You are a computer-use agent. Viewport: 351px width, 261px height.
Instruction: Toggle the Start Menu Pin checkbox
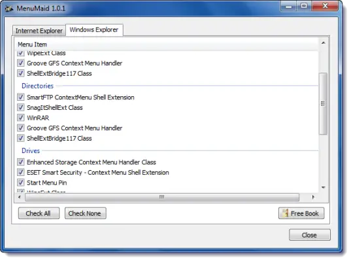[x=21, y=183]
